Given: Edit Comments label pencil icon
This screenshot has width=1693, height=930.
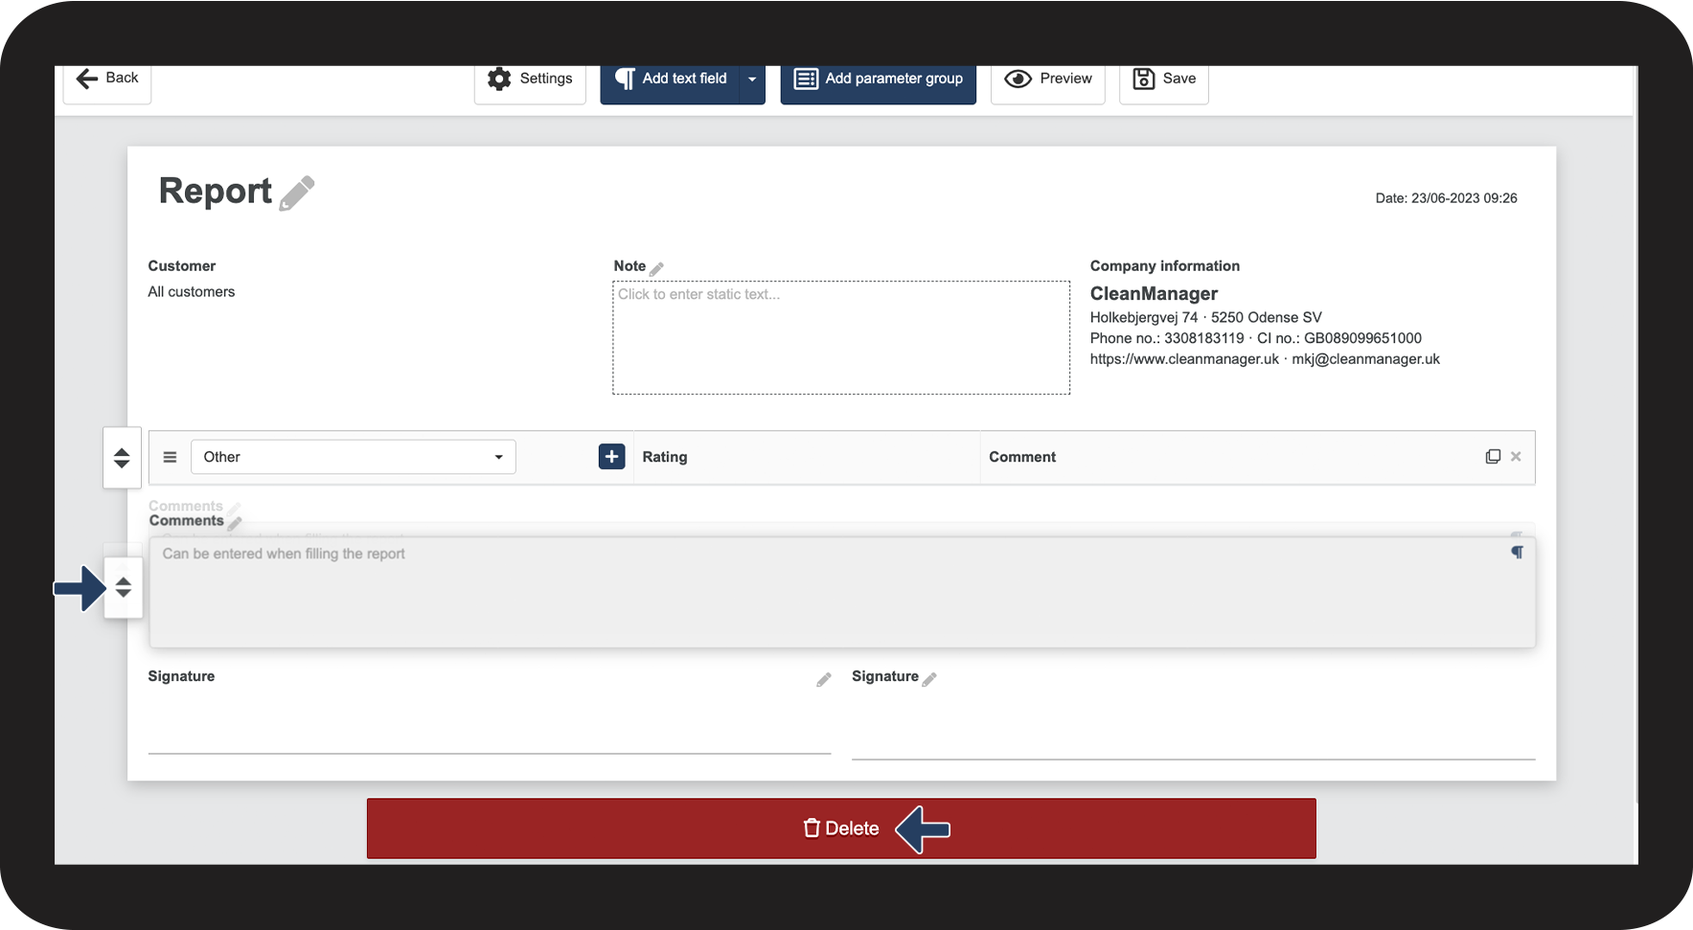Looking at the screenshot, I should point(235,523).
